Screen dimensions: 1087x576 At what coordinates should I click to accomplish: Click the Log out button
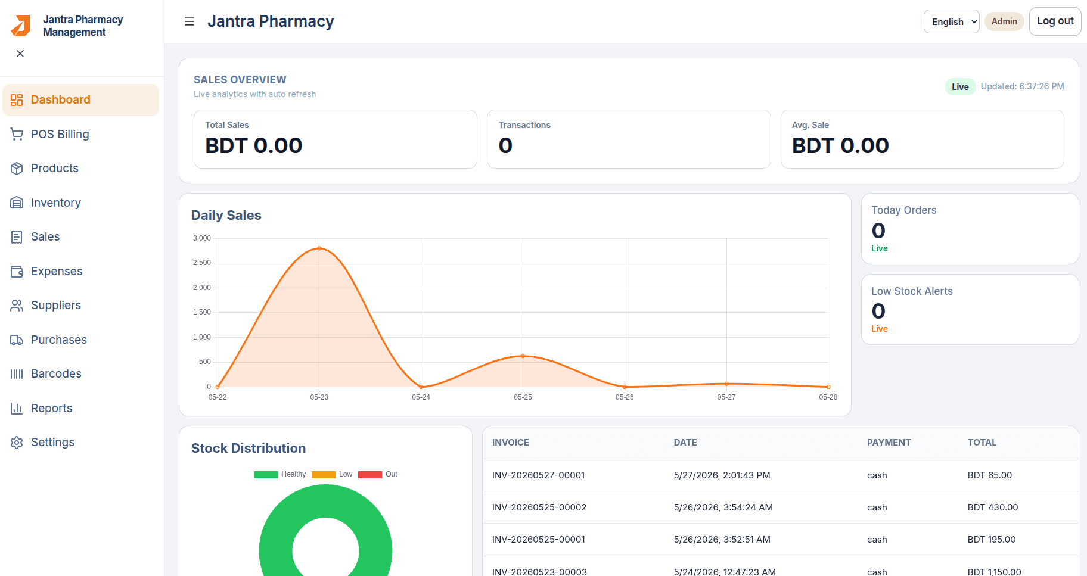1055,21
